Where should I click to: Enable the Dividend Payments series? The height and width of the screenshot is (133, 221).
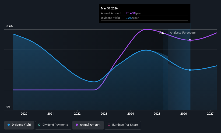[53, 125]
